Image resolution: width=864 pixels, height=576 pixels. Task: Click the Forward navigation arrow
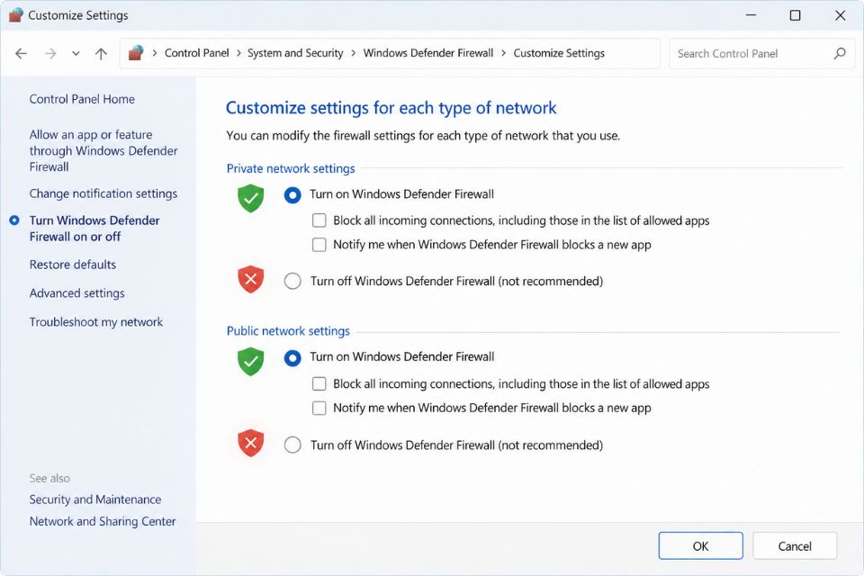[50, 53]
